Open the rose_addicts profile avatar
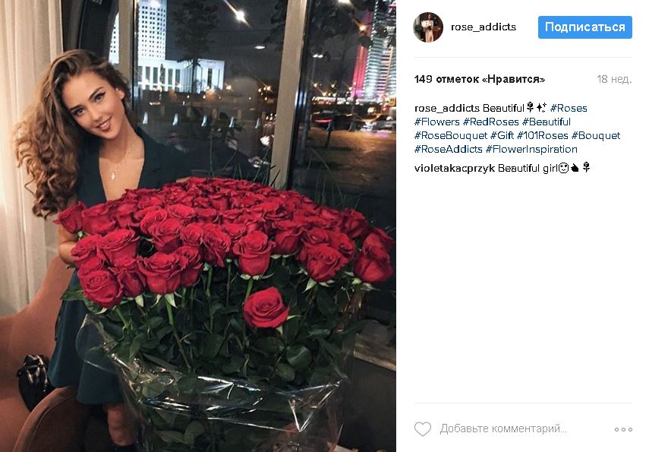Image resolution: width=649 pixels, height=452 pixels. (x=428, y=27)
